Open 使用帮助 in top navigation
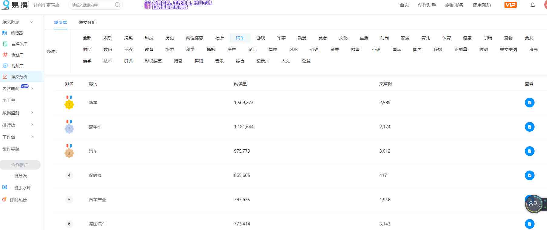Viewport: 547px width, 230px height. [x=482, y=5]
